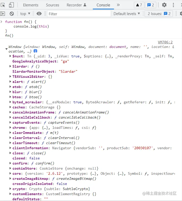This screenshot has width=182, height=201.
Task: Clear console with the ban icon
Action: (x=12, y=14)
